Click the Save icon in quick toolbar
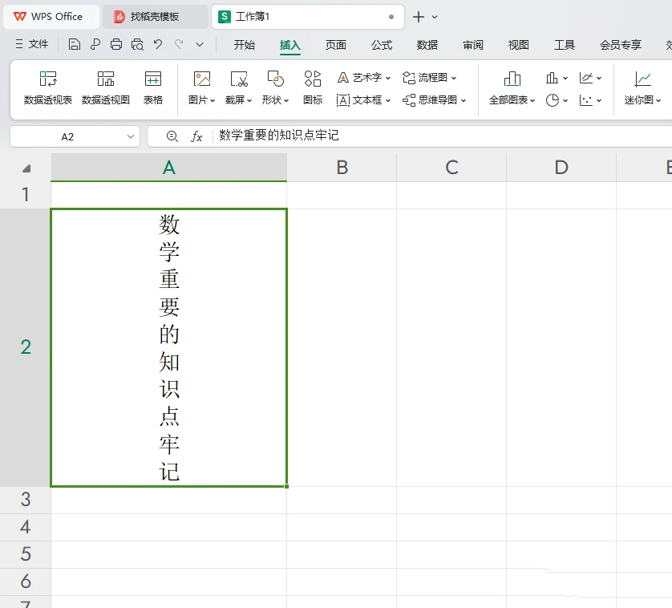672x608 pixels. [74, 44]
